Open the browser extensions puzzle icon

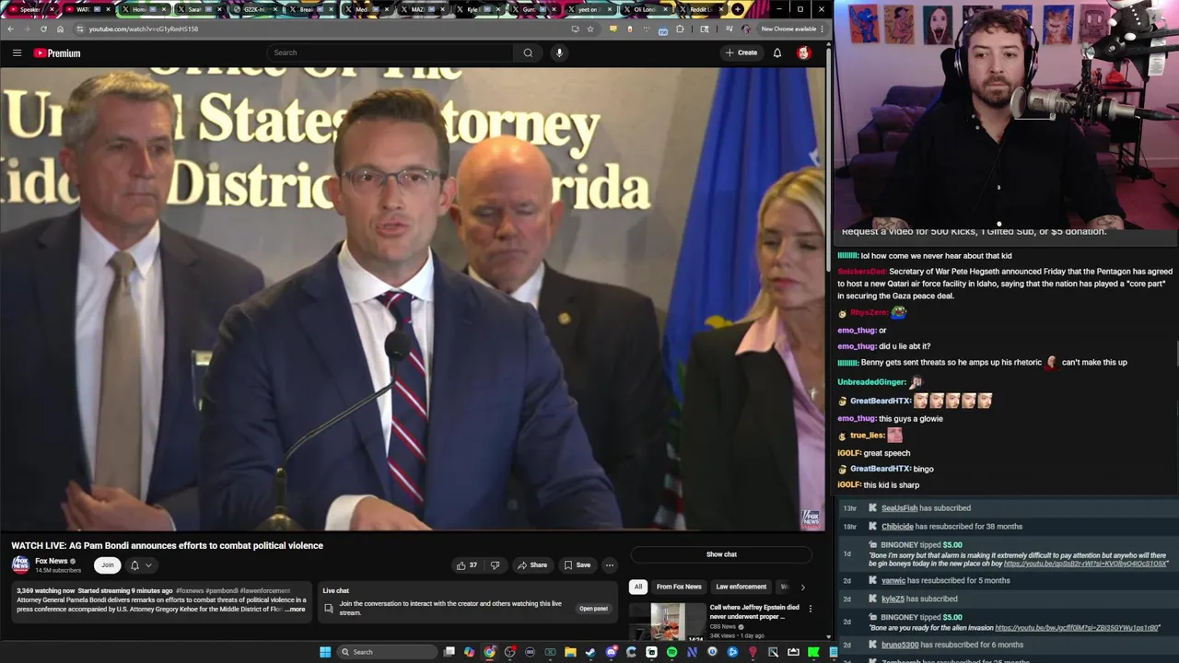pyautogui.click(x=680, y=29)
